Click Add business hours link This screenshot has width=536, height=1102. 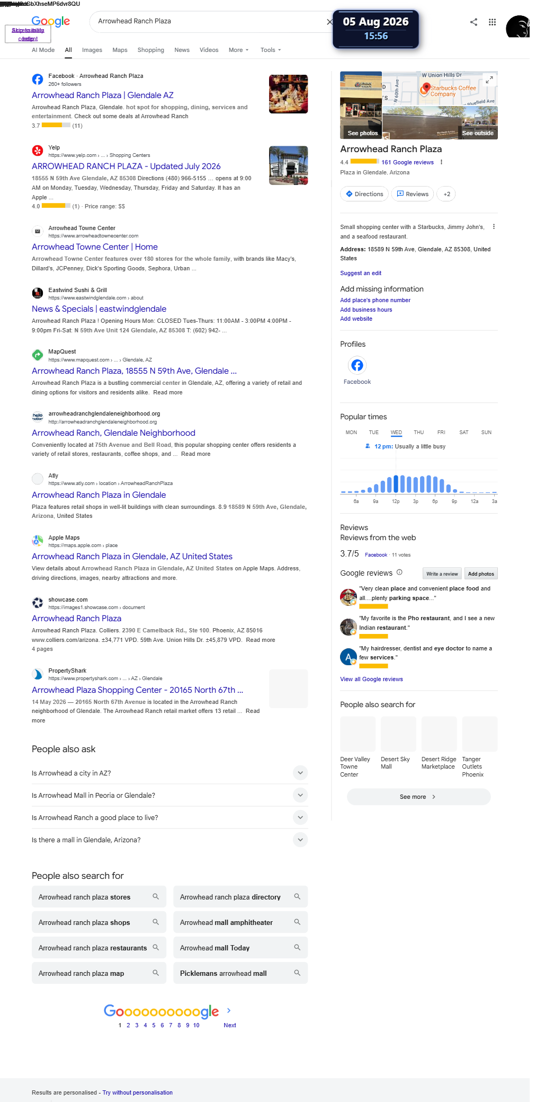click(x=366, y=310)
